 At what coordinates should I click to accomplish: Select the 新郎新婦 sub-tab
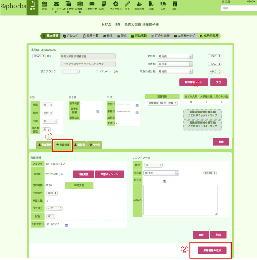45,145
